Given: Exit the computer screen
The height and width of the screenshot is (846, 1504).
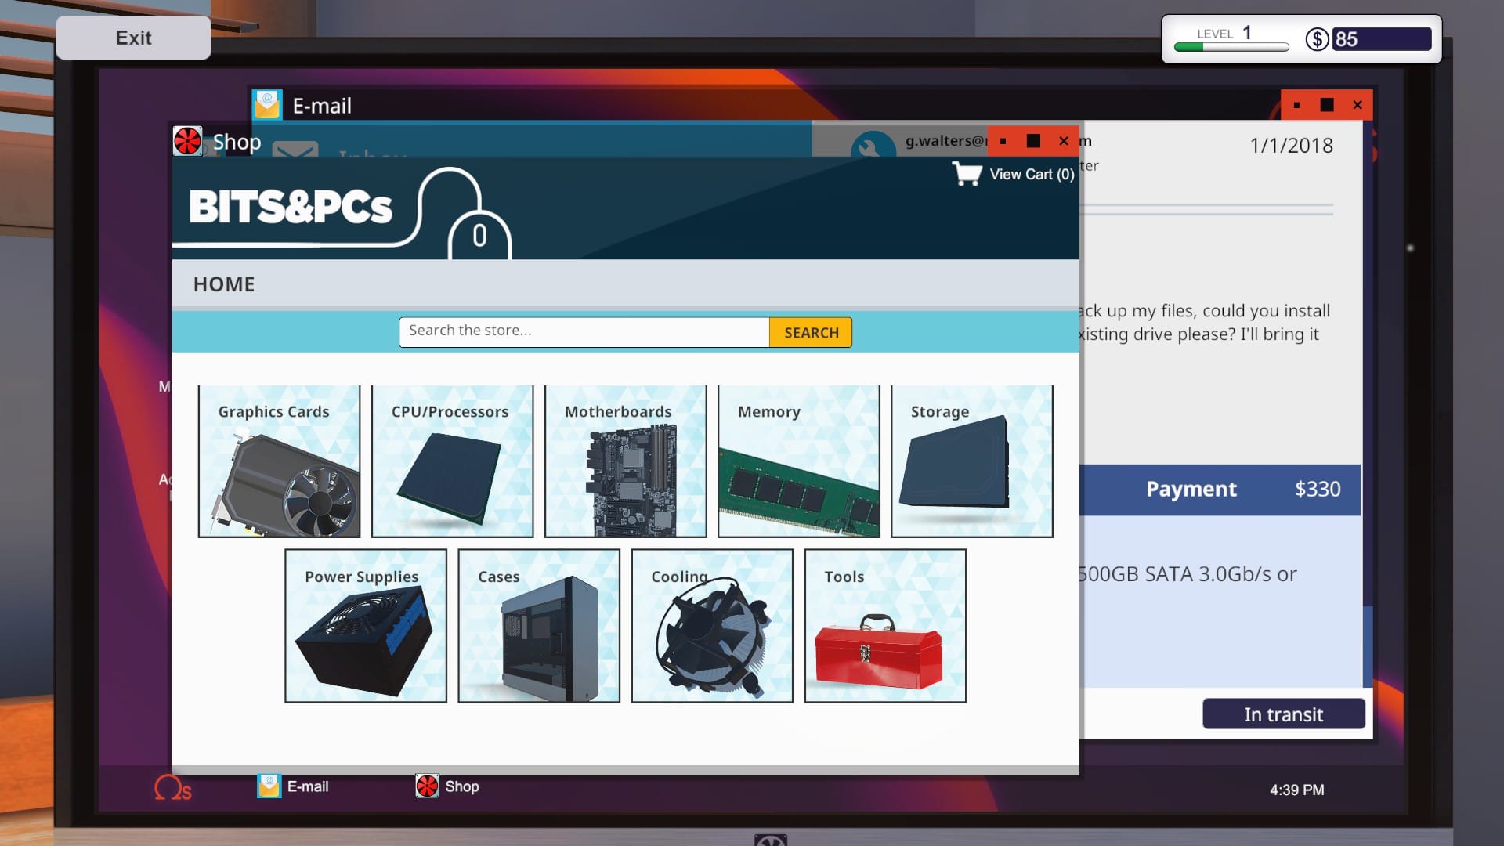Looking at the screenshot, I should [x=133, y=38].
